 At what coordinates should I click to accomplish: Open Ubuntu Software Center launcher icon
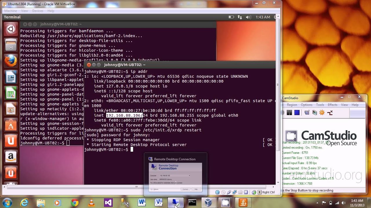point(11,125)
